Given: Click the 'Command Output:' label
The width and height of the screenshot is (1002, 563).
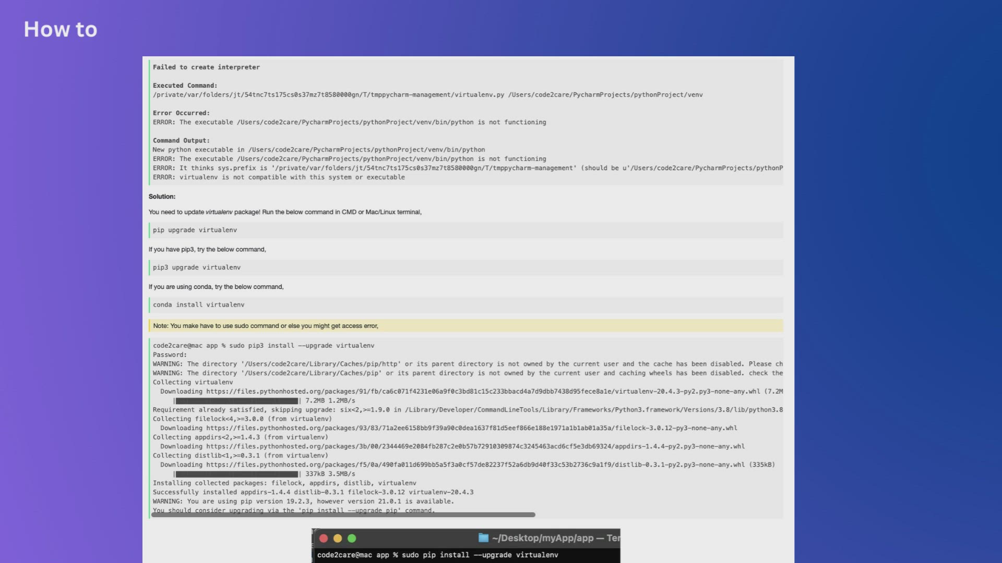Looking at the screenshot, I should [x=181, y=141].
